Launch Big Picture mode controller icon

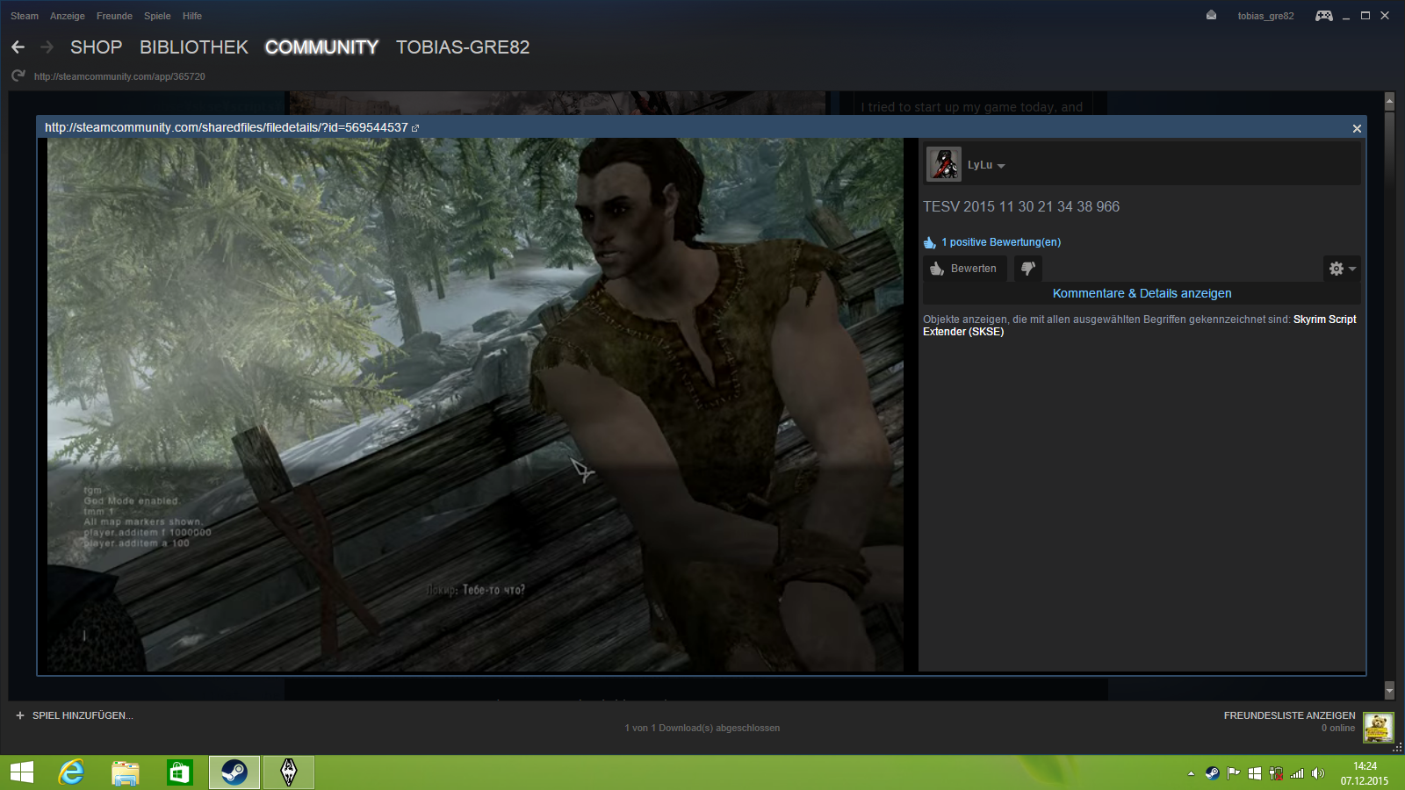coord(1323,16)
